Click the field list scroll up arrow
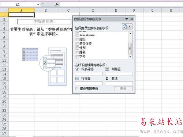This screenshot has width=183, height=137. pyautogui.click(x=130, y=34)
